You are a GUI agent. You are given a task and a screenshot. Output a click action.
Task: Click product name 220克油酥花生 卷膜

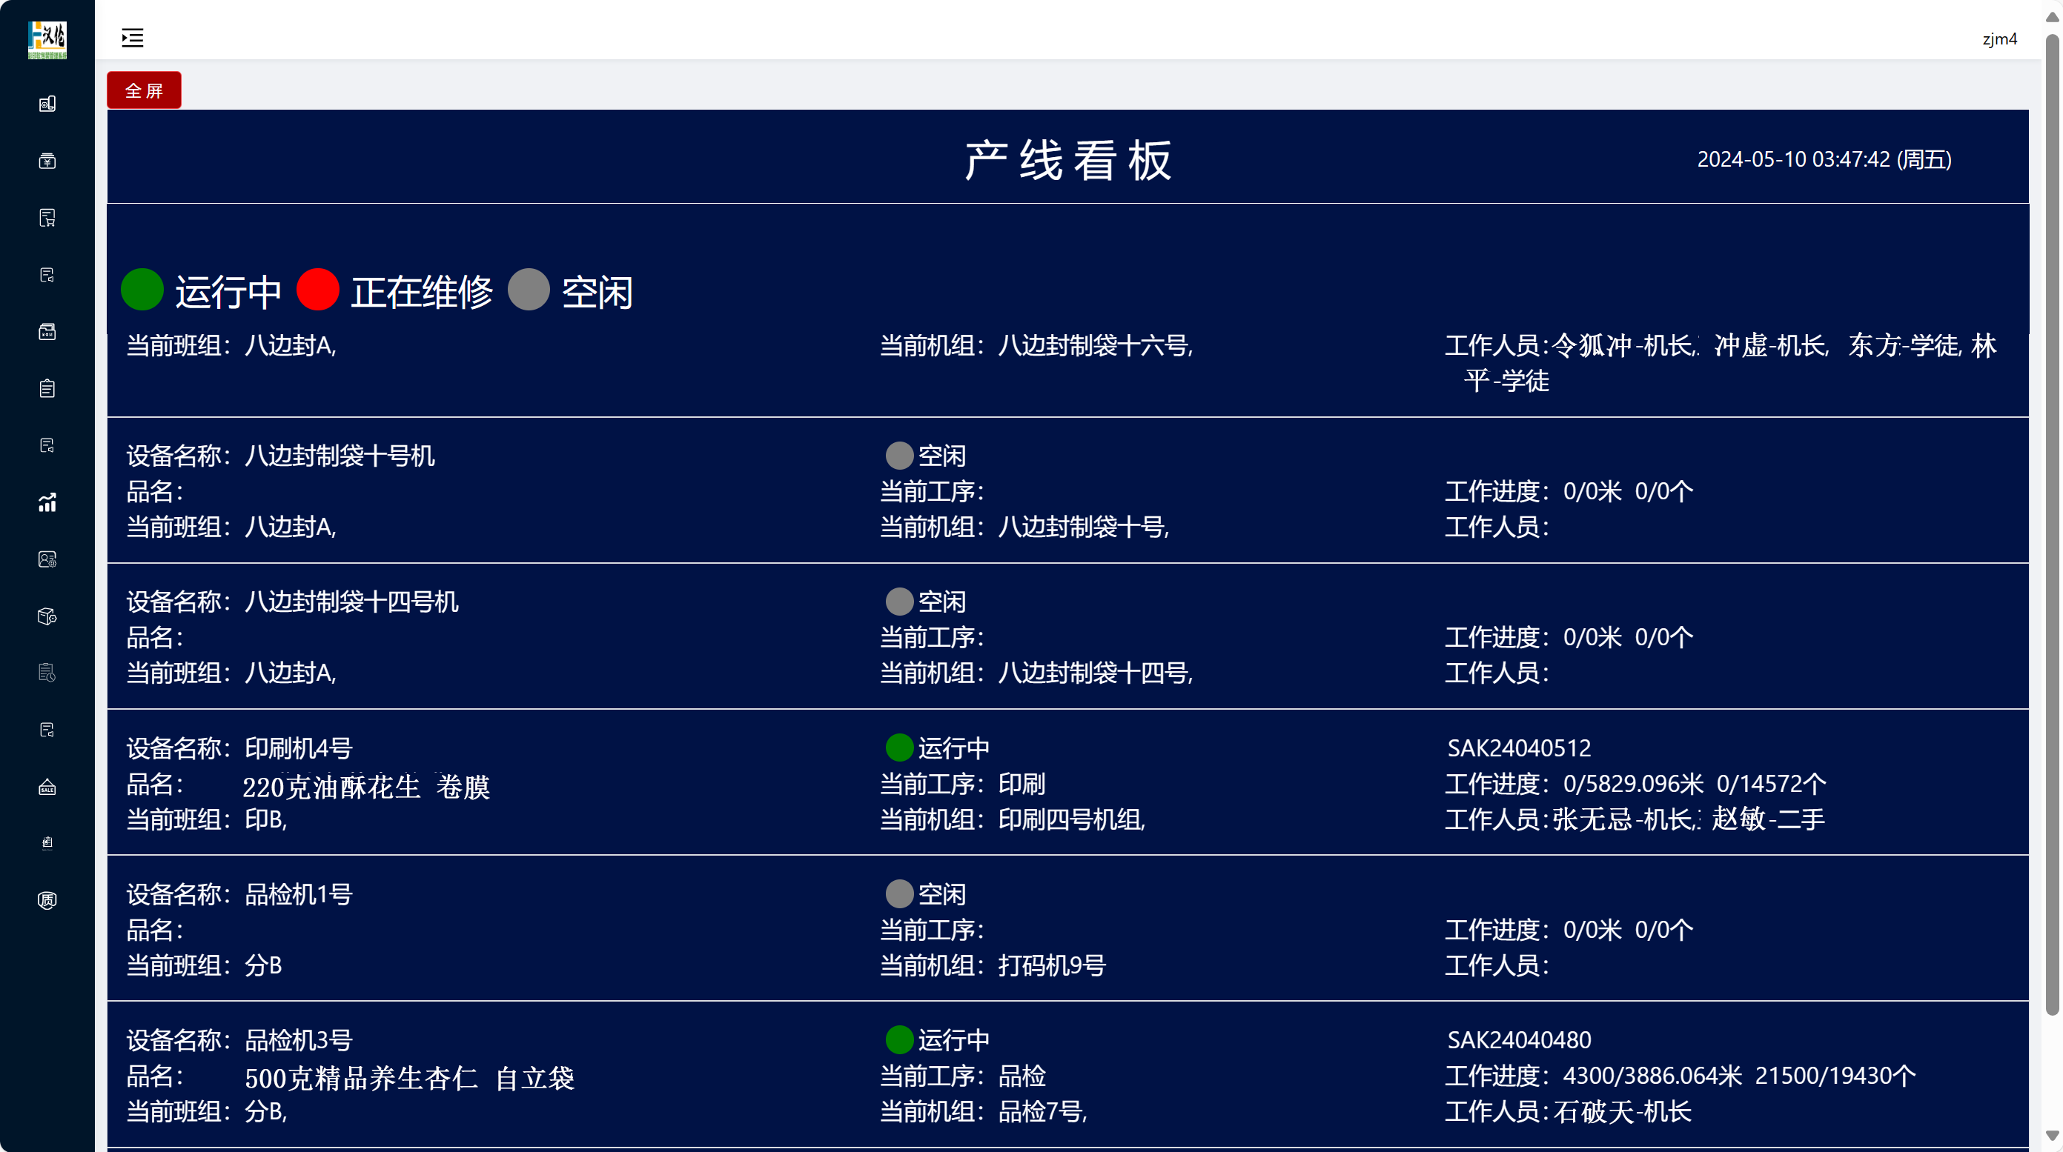point(366,787)
